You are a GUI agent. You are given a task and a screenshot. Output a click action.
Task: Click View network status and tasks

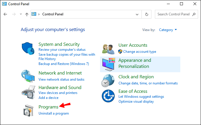click(x=61, y=79)
